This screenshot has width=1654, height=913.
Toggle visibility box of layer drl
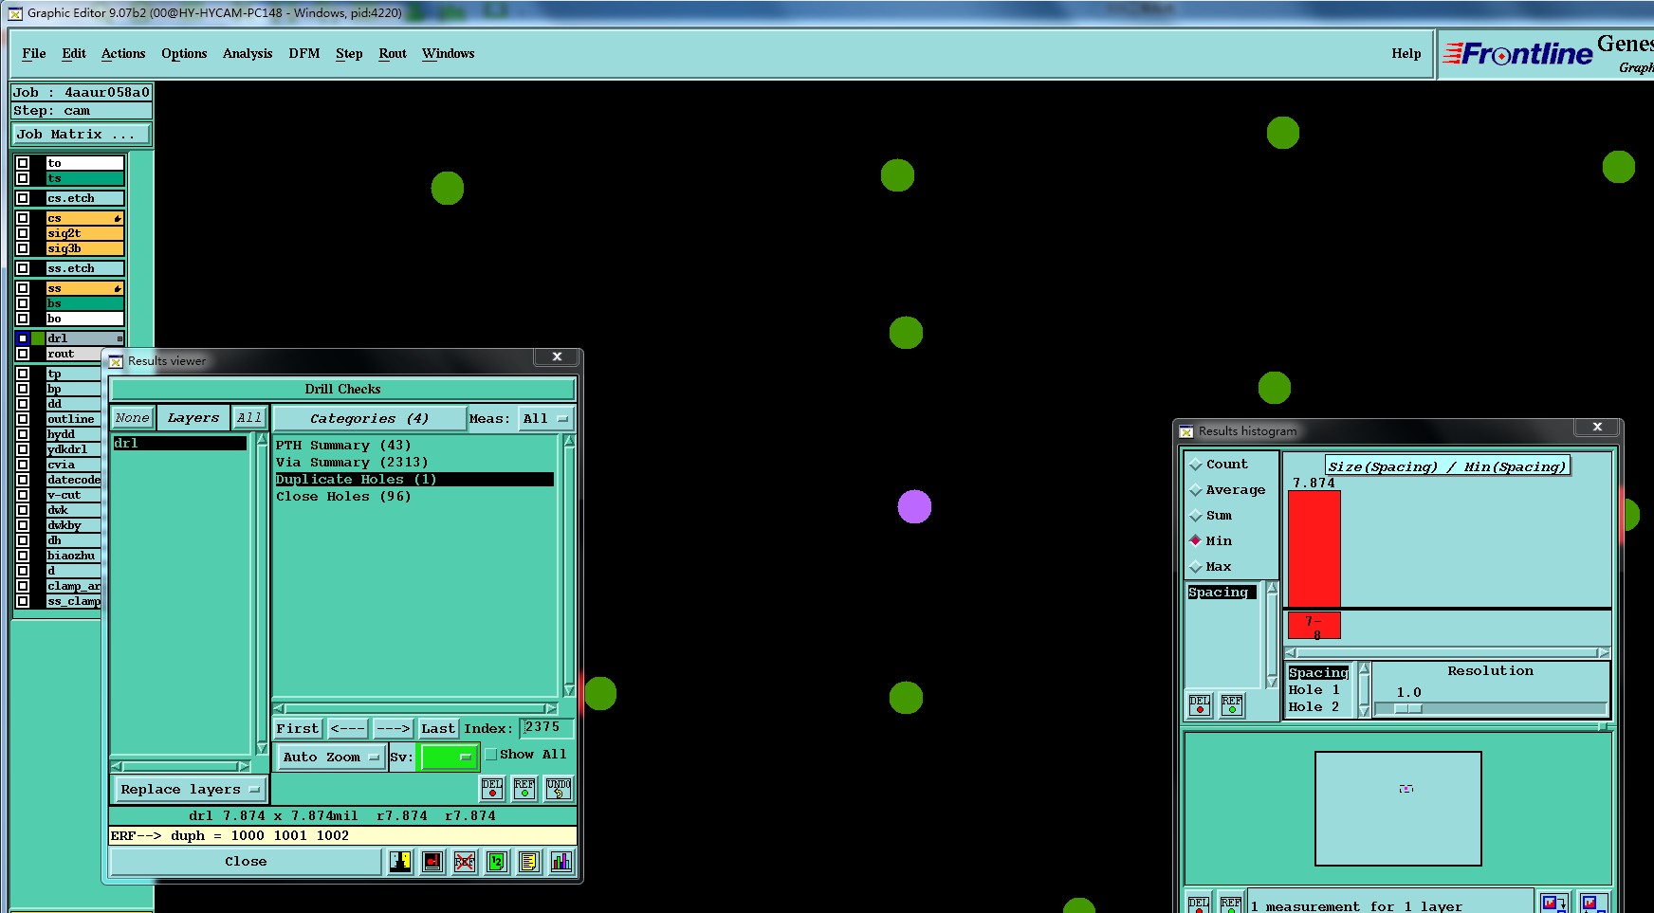23,338
